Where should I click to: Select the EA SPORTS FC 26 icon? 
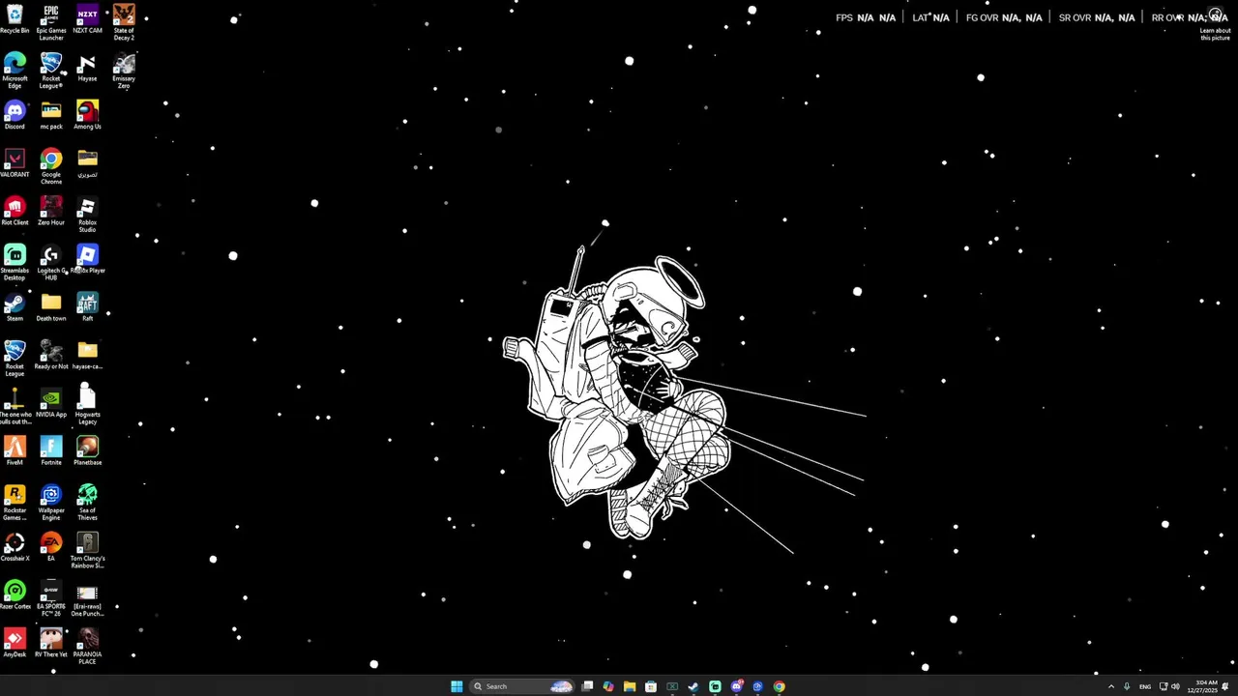pos(51,599)
